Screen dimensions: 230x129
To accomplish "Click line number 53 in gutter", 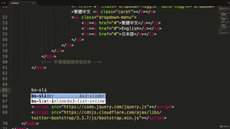I will 5,23.
